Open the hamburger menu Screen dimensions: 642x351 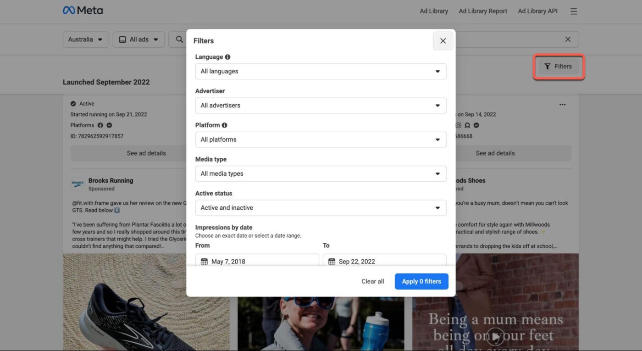[573, 11]
